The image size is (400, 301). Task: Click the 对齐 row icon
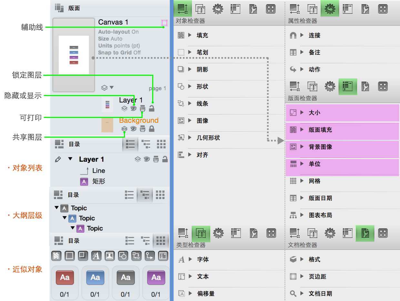[181, 155]
